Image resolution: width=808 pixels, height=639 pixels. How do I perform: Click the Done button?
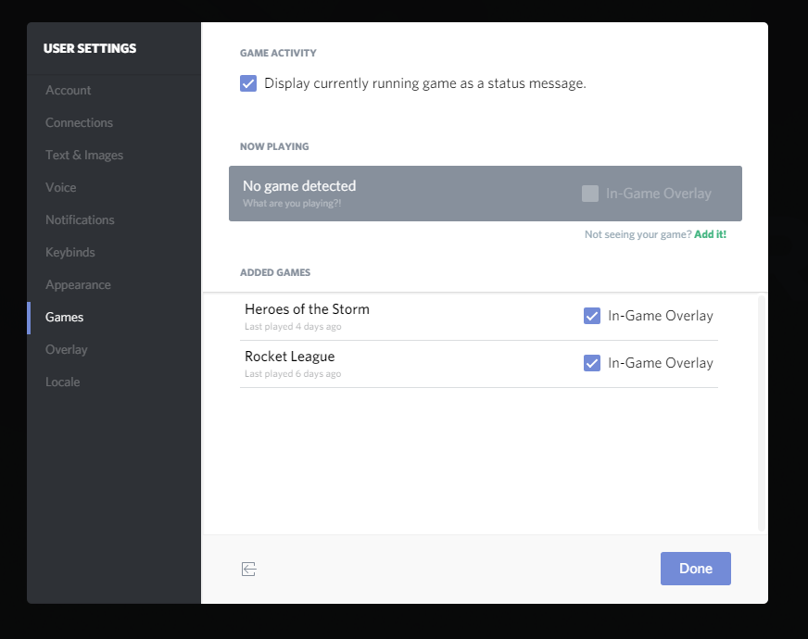[x=696, y=569]
